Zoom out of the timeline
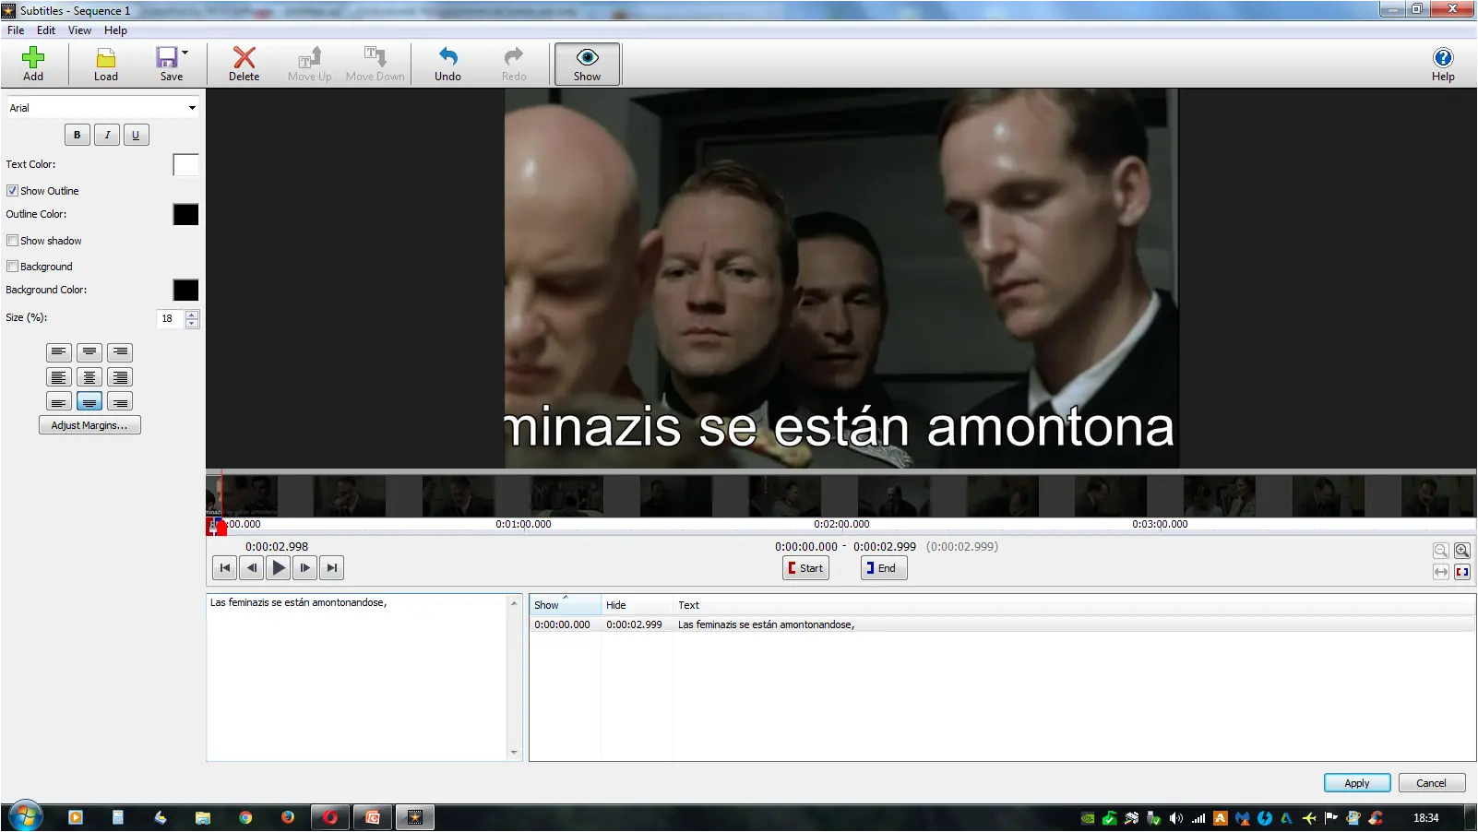Viewport: 1478px width, 832px height. [1441, 551]
